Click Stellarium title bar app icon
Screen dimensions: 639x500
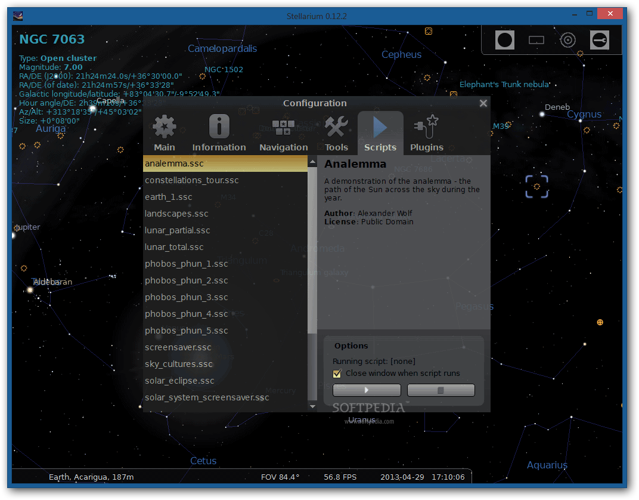click(17, 16)
